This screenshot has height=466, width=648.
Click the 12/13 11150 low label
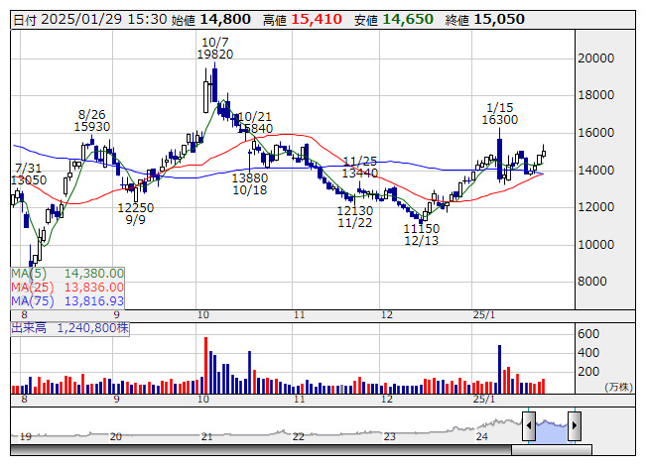[421, 234]
